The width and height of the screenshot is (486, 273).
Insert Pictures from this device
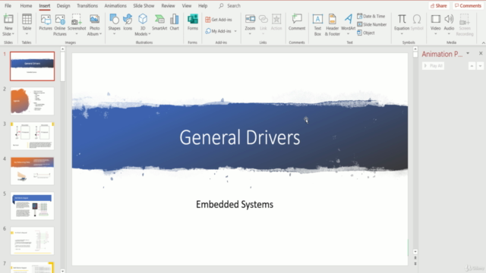tap(46, 22)
